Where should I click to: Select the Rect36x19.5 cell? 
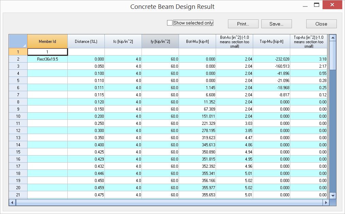pos(47,59)
